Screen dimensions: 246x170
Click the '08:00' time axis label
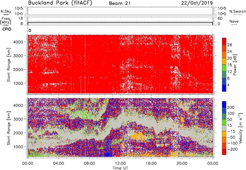(89, 164)
